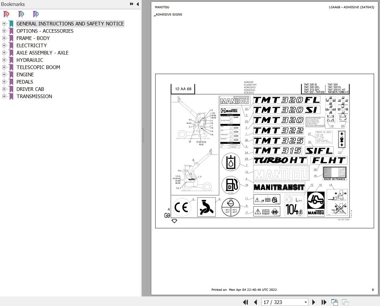Click the TMT 320 FL decal
This screenshot has width=380, height=306.
pos(286,100)
